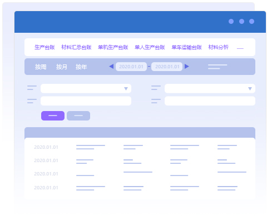This screenshot has height=216, width=267.
Task: Click the purple primary search button
Action: click(53, 115)
